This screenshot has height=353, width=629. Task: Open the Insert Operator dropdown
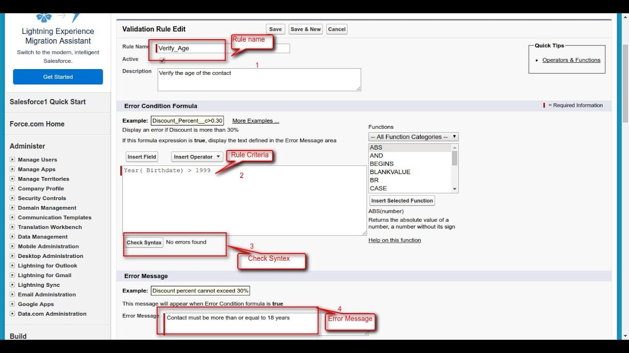click(197, 157)
